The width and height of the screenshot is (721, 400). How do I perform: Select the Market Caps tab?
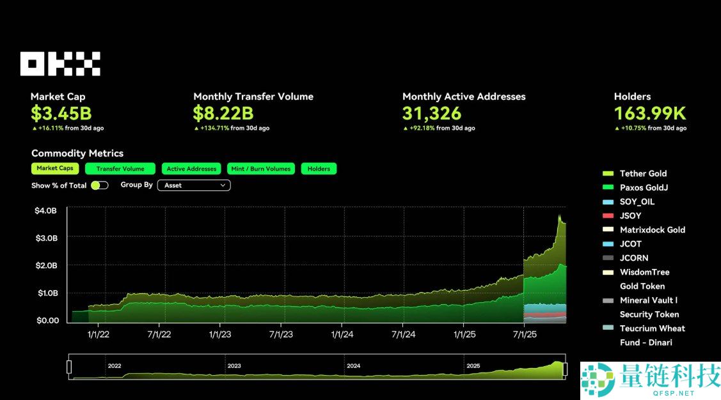pyautogui.click(x=55, y=169)
